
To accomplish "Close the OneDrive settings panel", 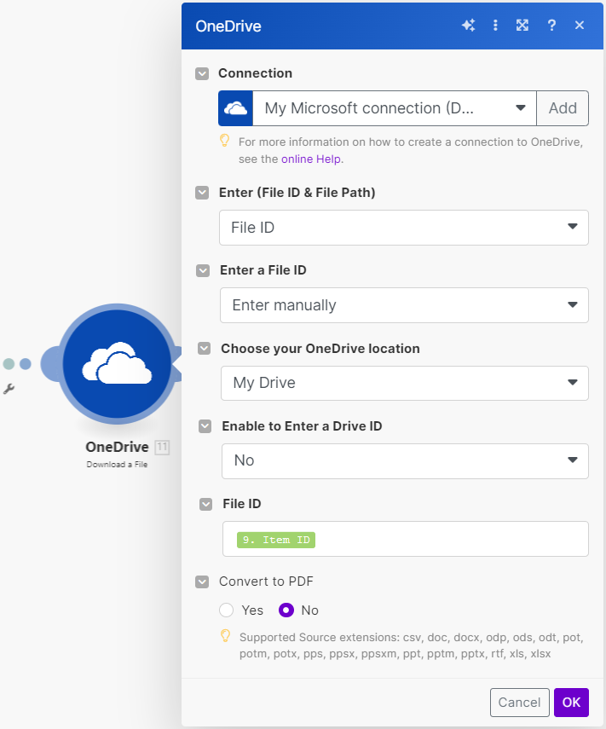I will pyautogui.click(x=579, y=25).
